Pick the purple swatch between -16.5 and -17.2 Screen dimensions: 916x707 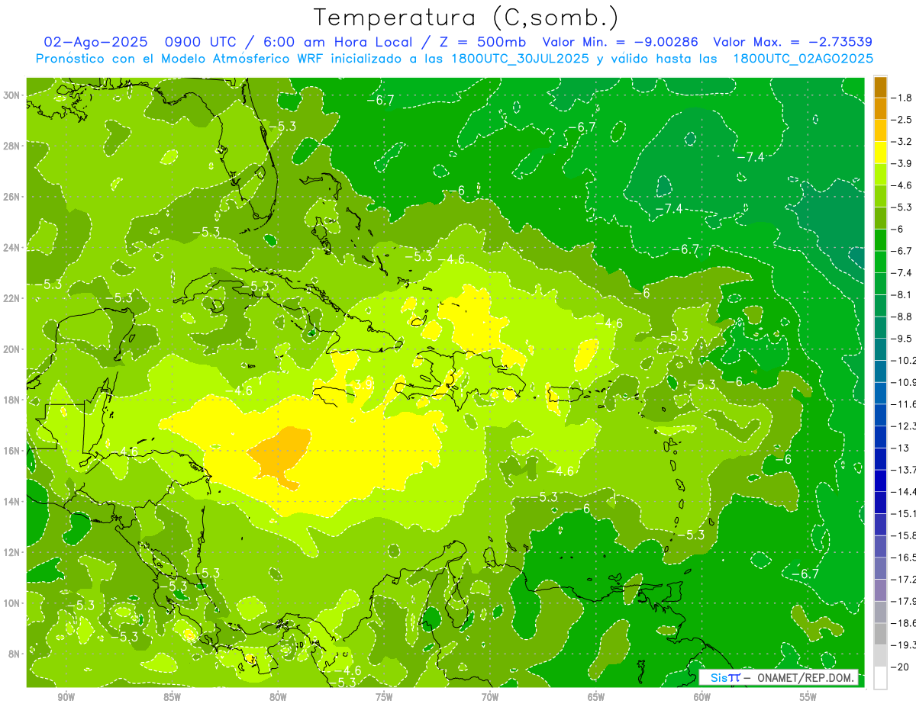tap(880, 568)
